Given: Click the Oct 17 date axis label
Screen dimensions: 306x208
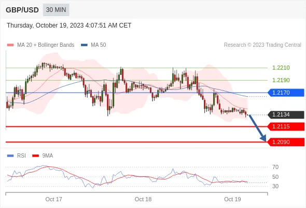Looking at the screenshot, I should (53, 199).
